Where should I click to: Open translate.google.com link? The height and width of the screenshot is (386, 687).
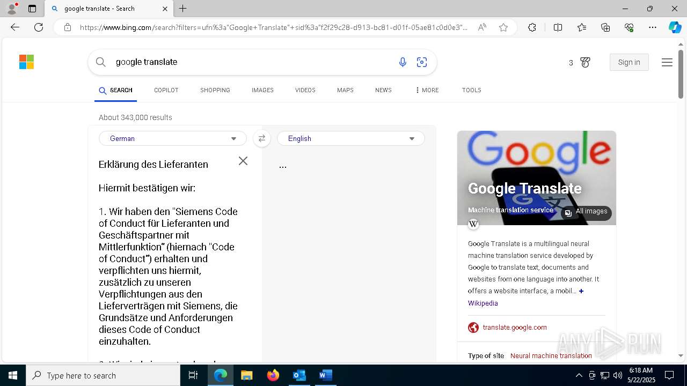tap(514, 327)
